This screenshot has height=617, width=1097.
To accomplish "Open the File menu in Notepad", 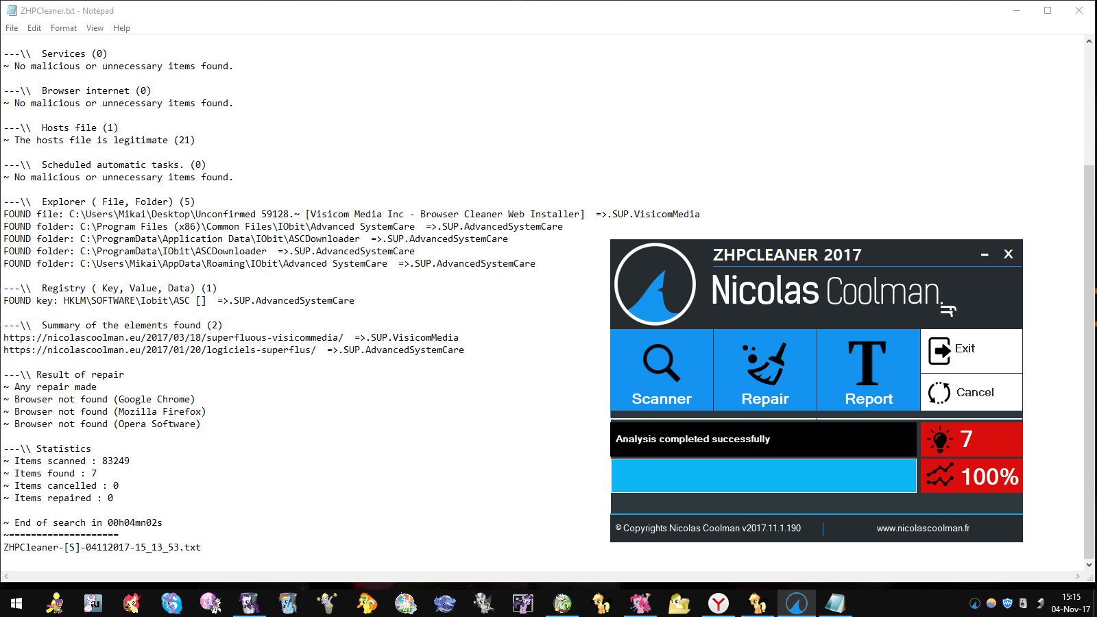I will pos(12,28).
